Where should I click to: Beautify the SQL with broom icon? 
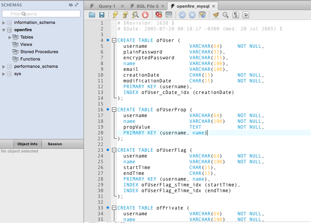[x=216, y=15]
